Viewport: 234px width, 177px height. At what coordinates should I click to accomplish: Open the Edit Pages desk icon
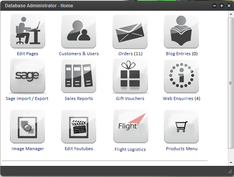[28, 31]
